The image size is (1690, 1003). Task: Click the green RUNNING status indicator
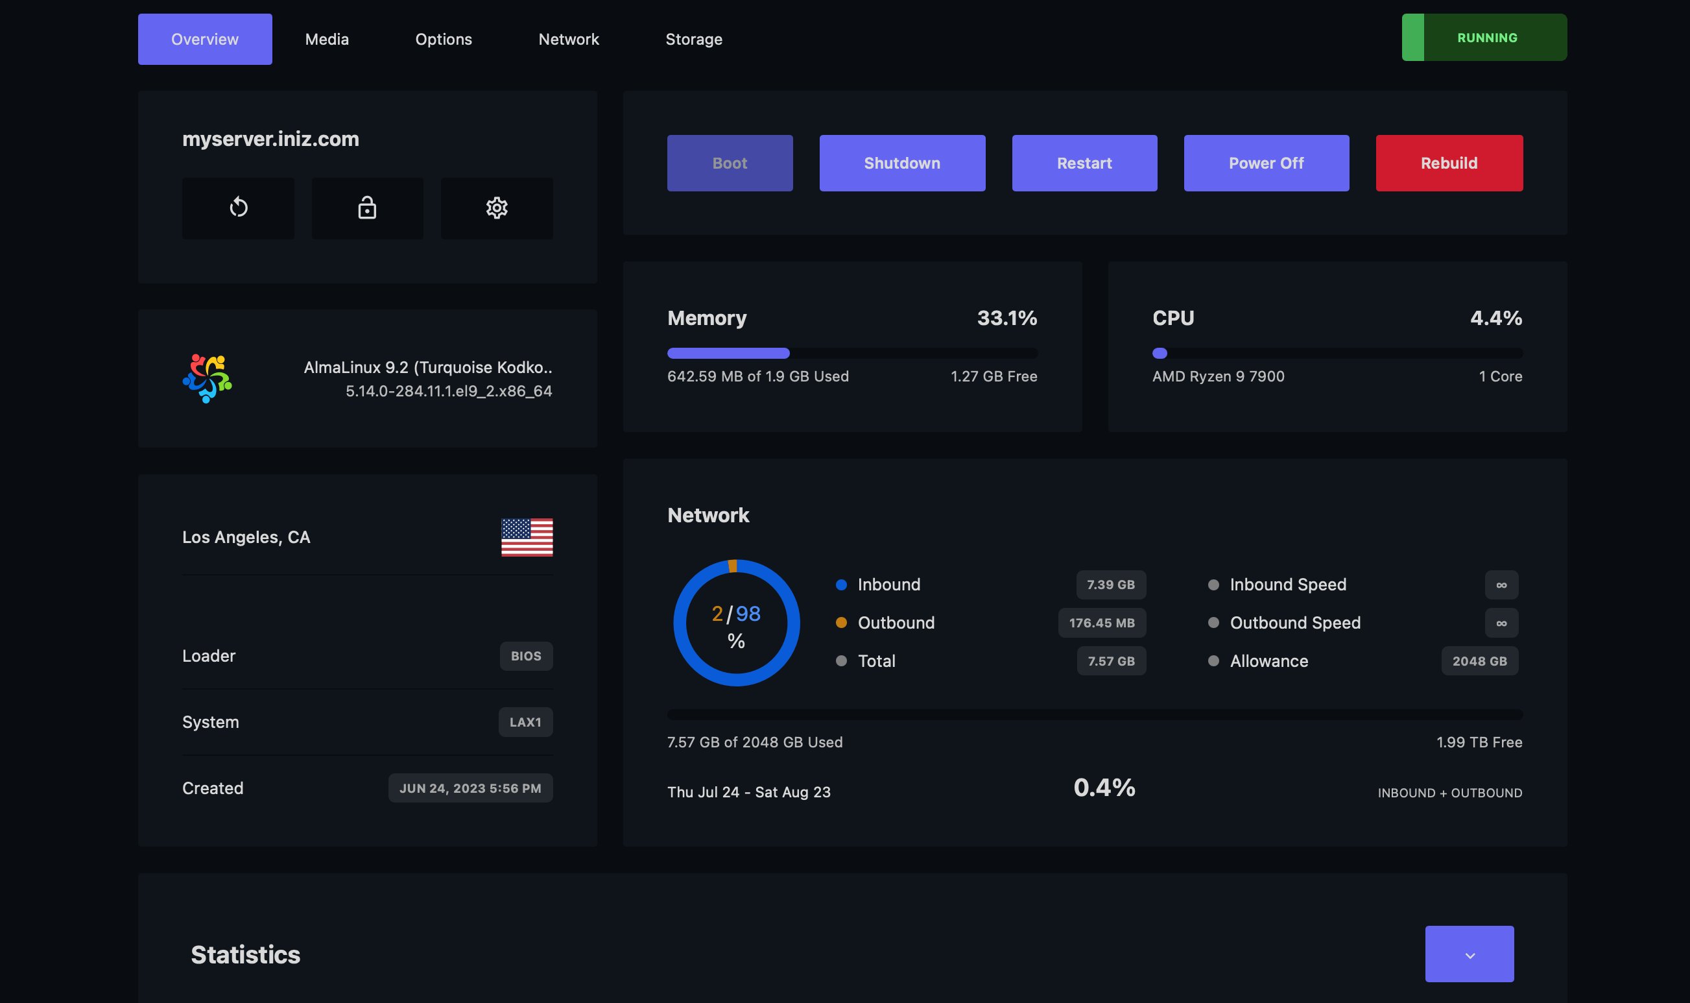pos(1483,37)
